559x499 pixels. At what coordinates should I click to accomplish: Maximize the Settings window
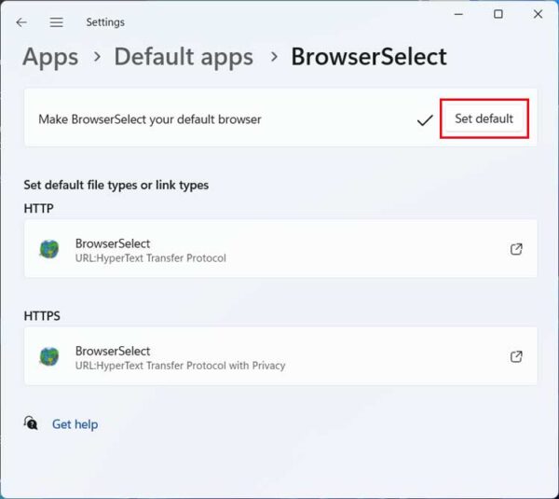[x=498, y=14]
